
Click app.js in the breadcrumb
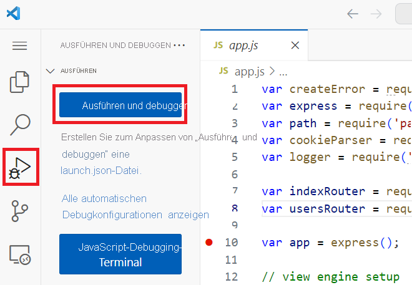249,71
